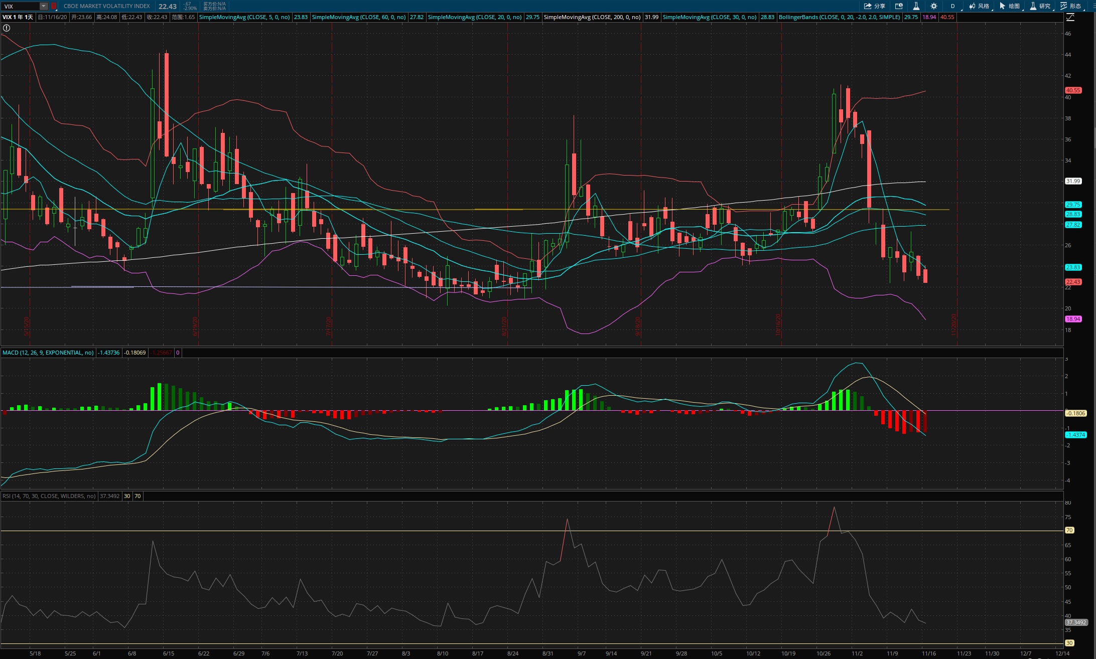Click the range value 范围:1.65

pyautogui.click(x=183, y=17)
